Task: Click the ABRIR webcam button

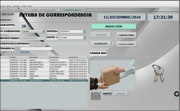Action: (107, 94)
